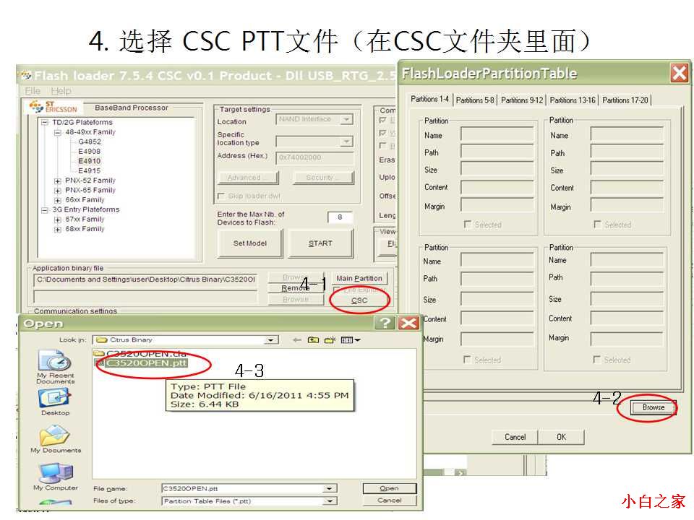Screen dimensions: 694x520
Task: Expand the 68xx Family node
Action: pos(58,230)
